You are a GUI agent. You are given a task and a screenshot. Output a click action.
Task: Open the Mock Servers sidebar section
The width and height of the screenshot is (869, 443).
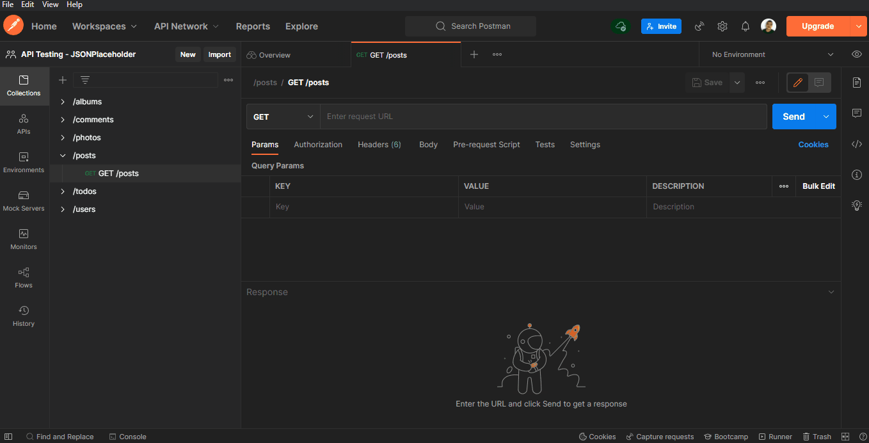coord(24,201)
